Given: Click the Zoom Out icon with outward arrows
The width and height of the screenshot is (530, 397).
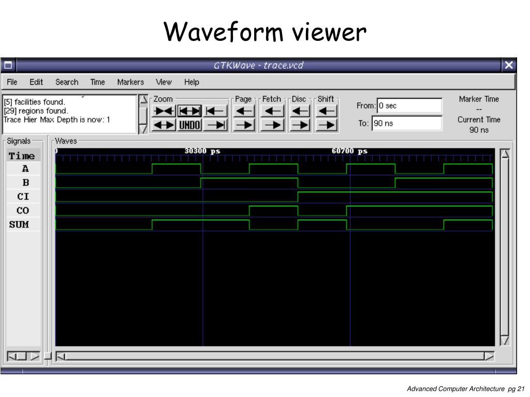Looking at the screenshot, I should click(164, 125).
